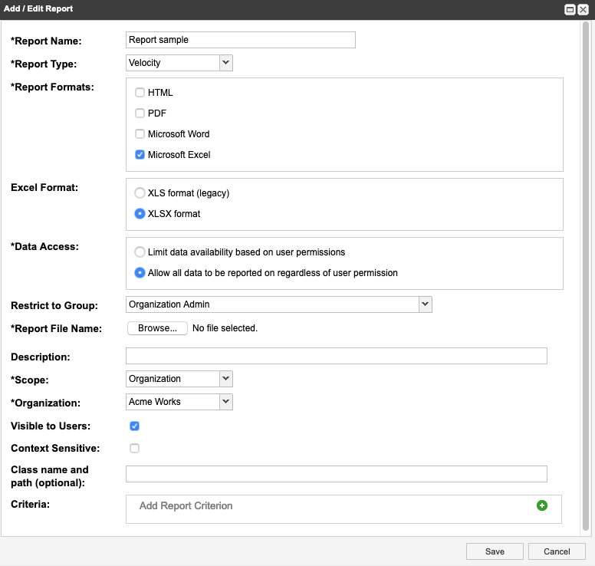Check the PDF report format option
The height and width of the screenshot is (566, 595).
point(140,114)
